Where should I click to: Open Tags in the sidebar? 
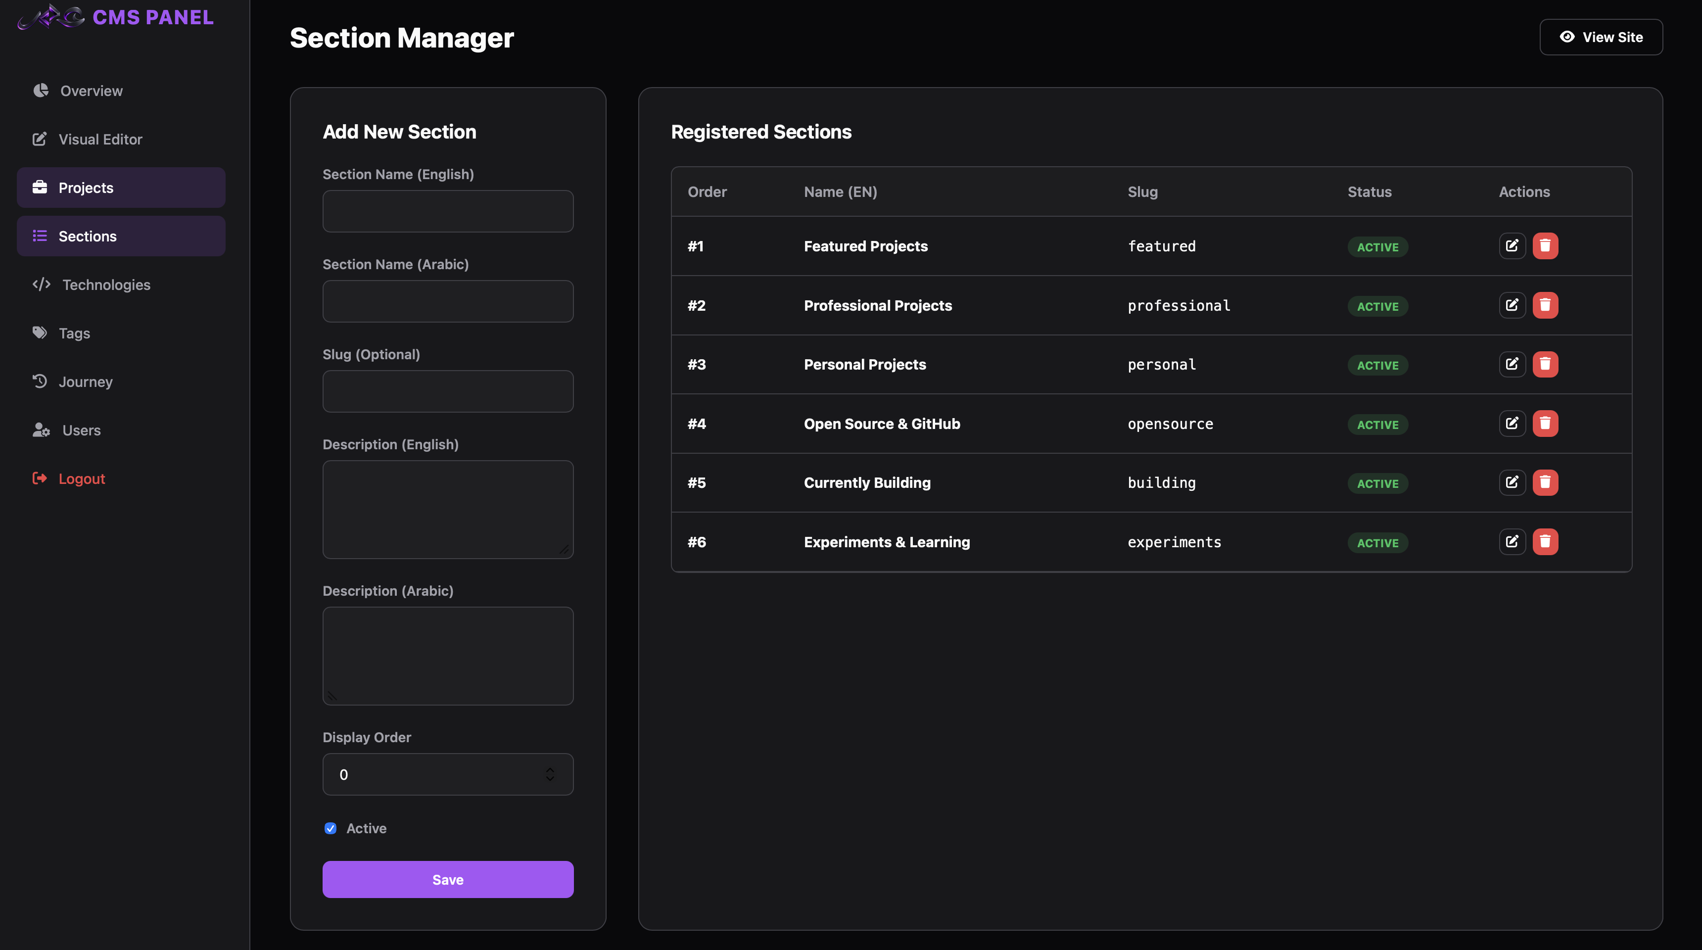(x=121, y=333)
